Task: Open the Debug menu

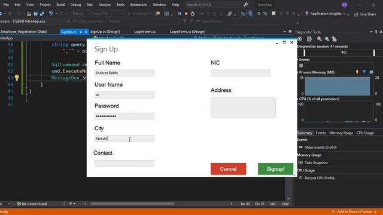Action: point(75,5)
